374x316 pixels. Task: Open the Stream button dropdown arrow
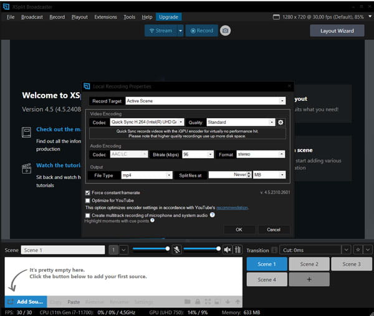[x=181, y=30]
